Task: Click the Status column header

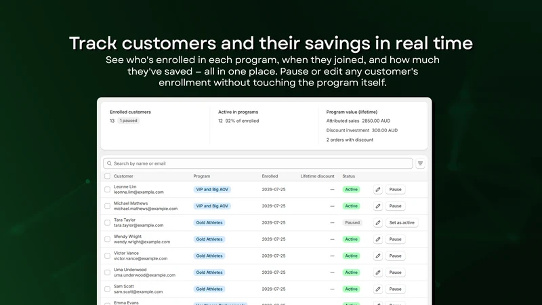Action: tap(348, 176)
